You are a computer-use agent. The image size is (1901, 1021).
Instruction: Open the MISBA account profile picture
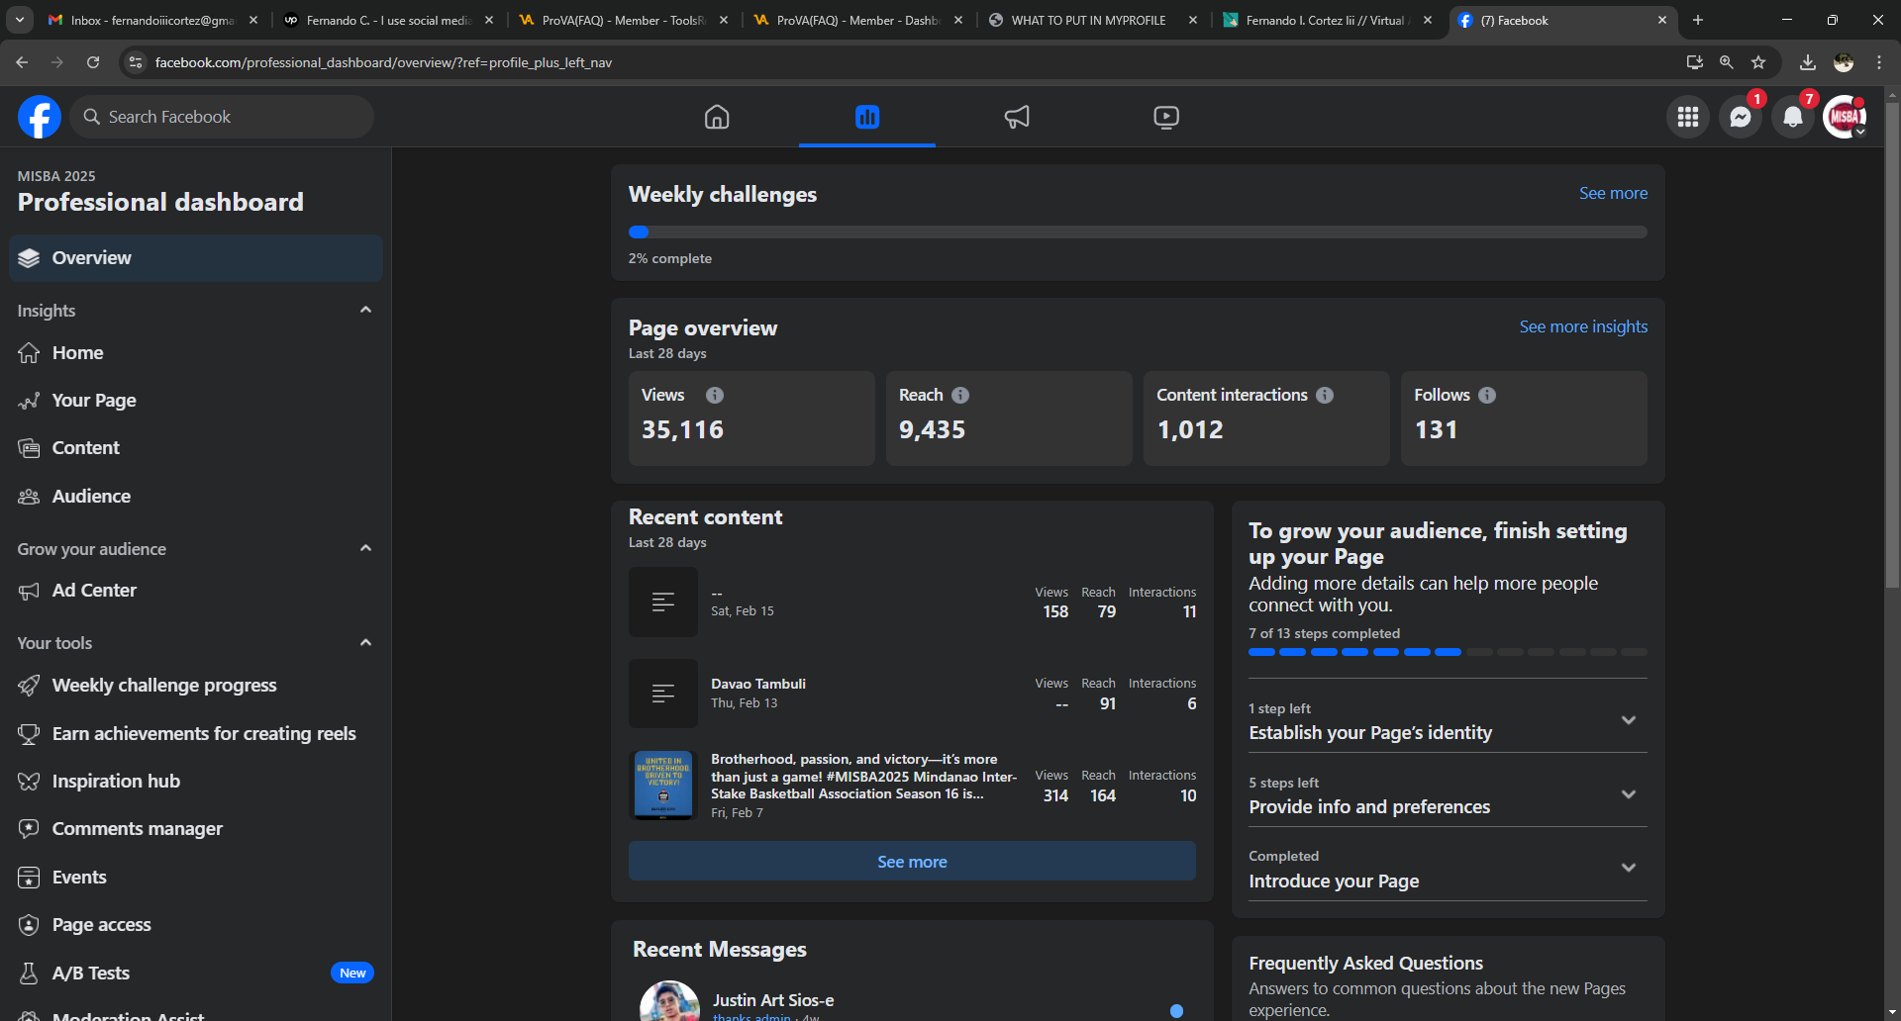[1846, 117]
